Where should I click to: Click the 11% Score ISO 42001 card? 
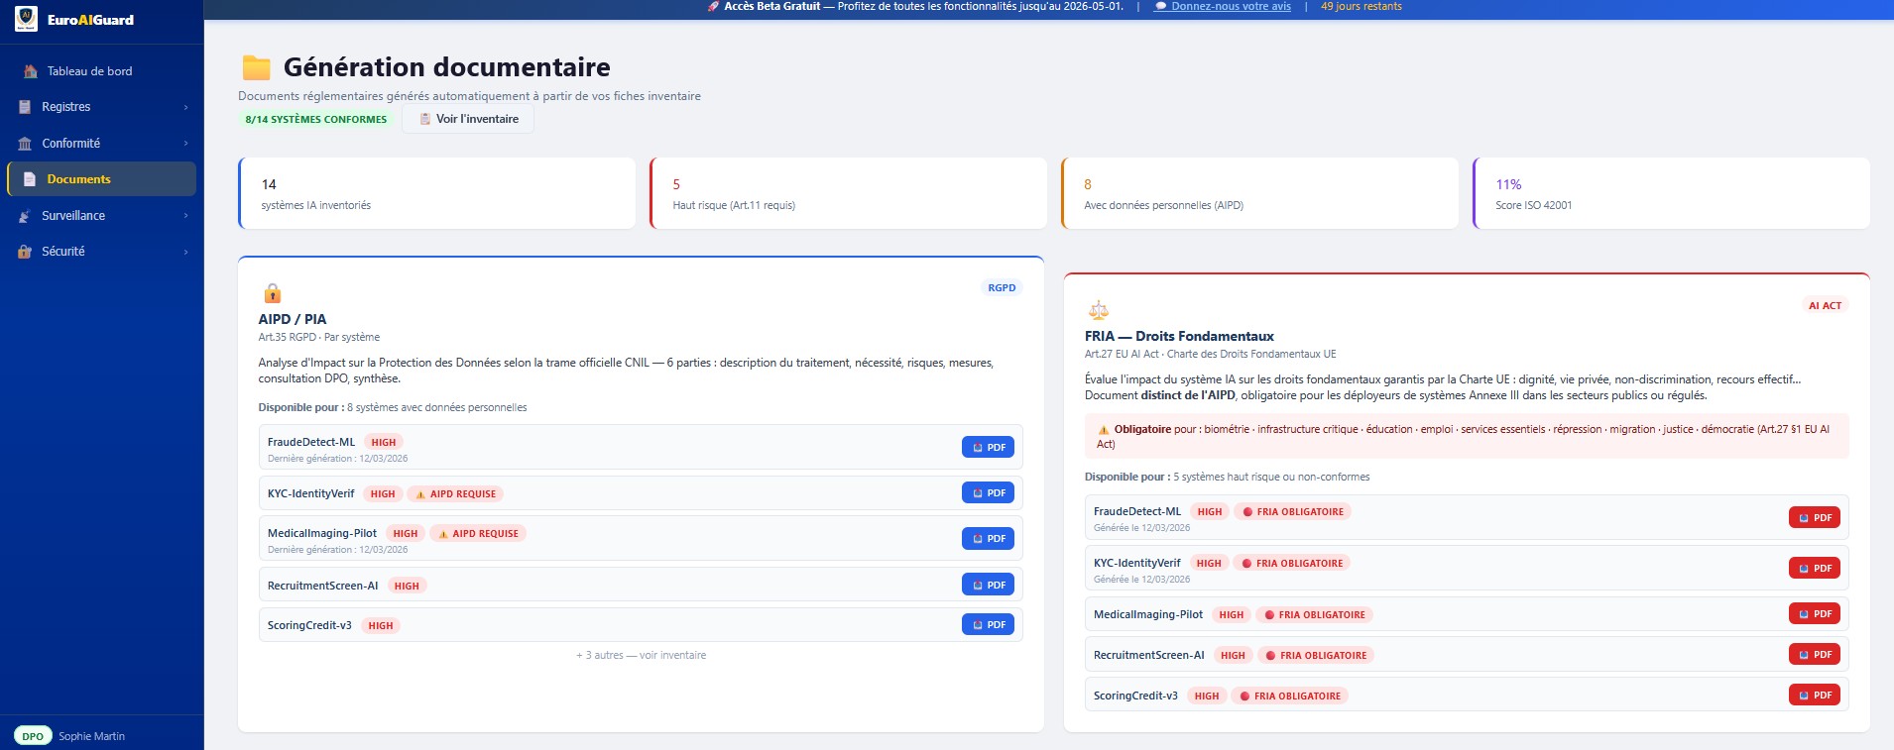point(1671,193)
